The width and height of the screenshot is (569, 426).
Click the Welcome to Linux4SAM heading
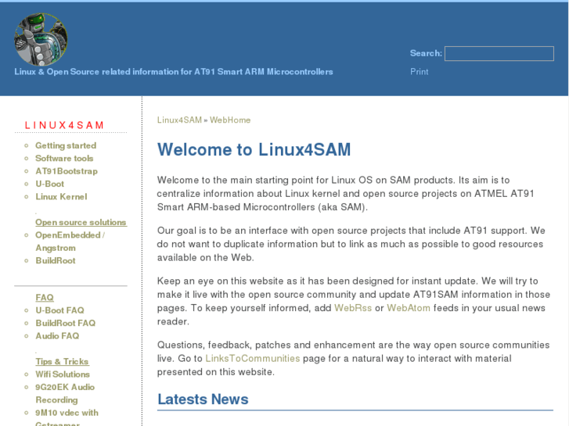pos(254,150)
